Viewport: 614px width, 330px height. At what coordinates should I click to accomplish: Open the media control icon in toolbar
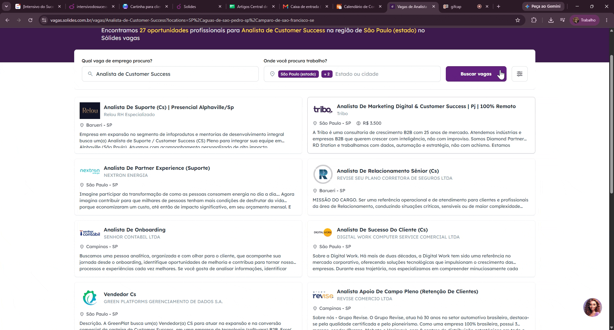click(x=563, y=20)
